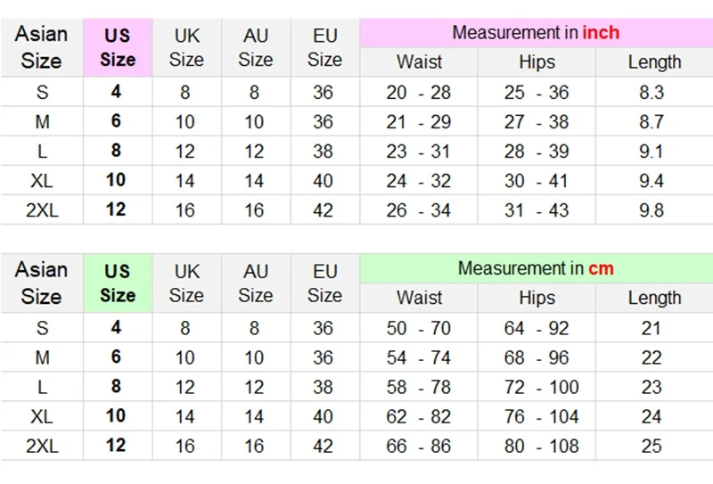Click the EU Size header in cm table

324,283
